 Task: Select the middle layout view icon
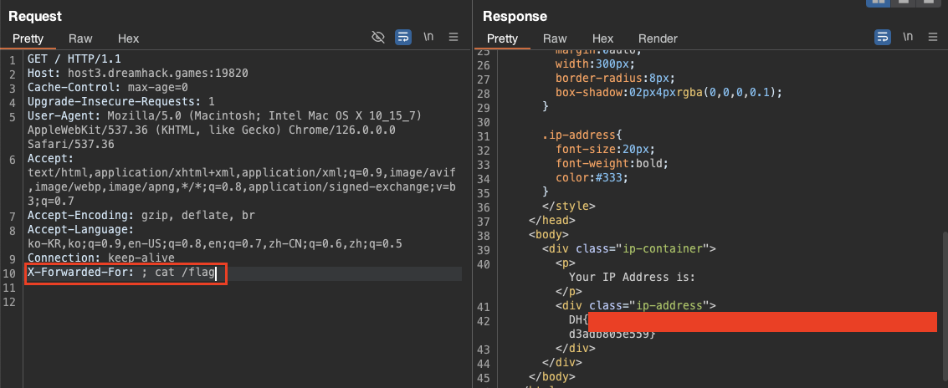click(x=902, y=3)
